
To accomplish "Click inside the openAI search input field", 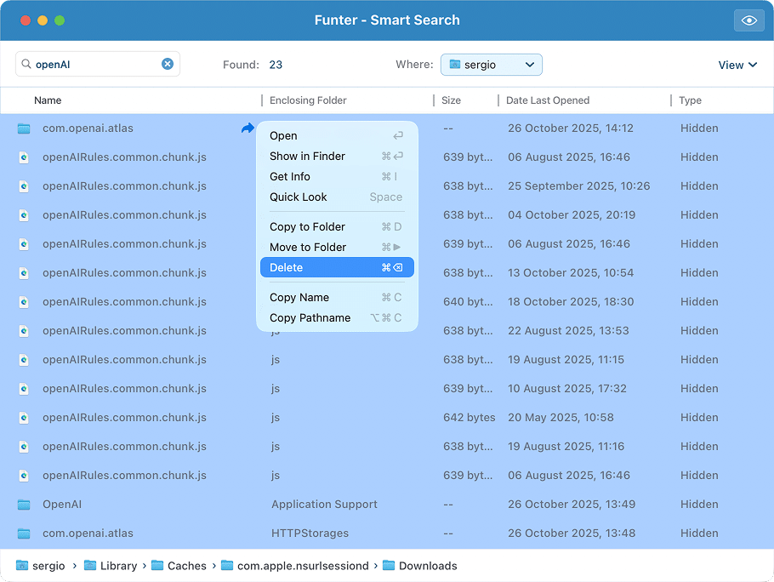I will pos(94,64).
